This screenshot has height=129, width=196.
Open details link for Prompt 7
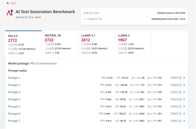176,121
